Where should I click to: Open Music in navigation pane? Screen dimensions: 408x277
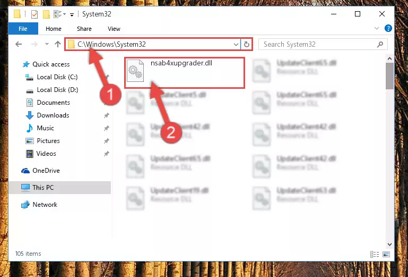pos(45,128)
